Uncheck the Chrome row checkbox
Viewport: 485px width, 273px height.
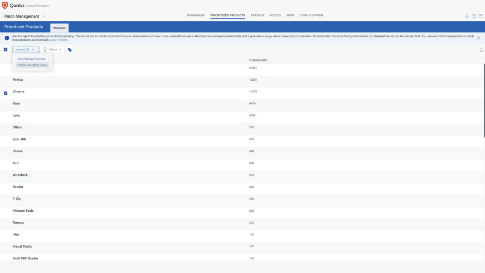5,93
